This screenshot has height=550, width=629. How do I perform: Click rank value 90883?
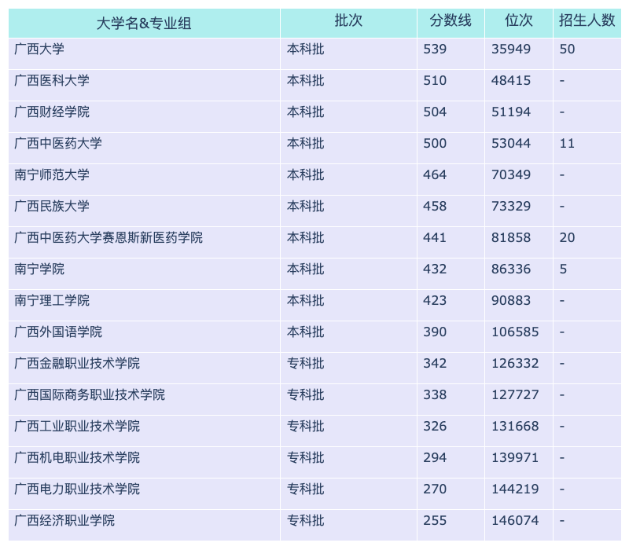point(511,301)
